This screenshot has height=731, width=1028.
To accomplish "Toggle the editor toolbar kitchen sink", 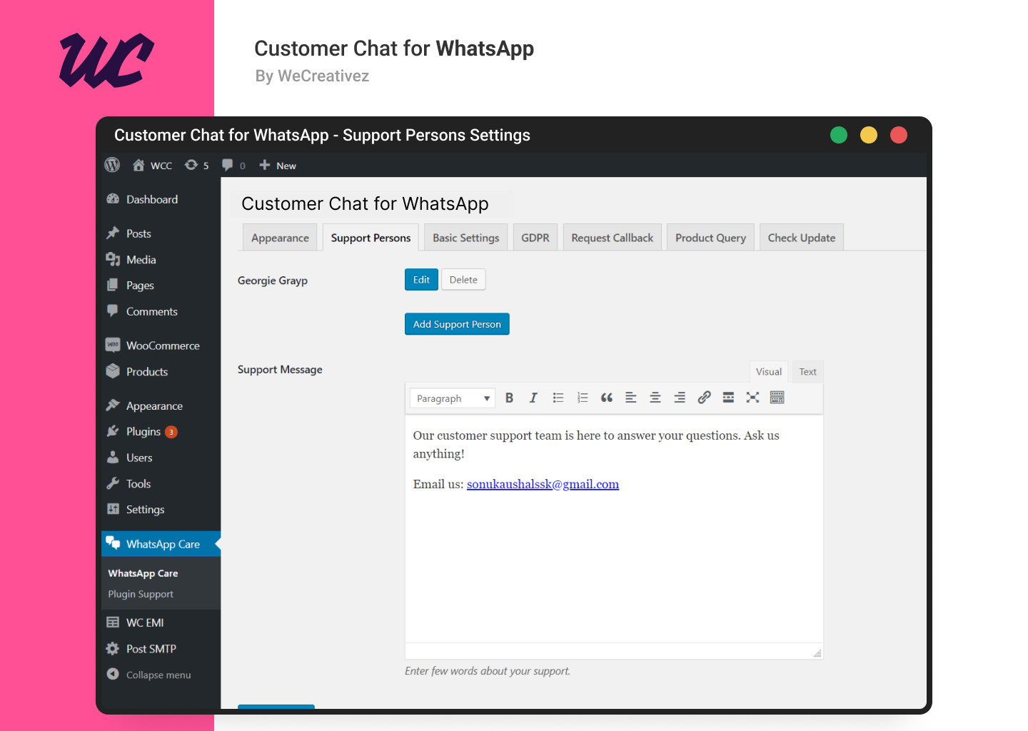I will tap(777, 398).
